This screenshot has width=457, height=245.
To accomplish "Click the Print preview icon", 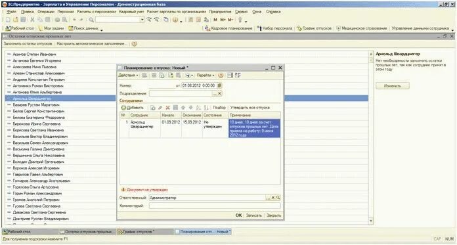I will 64,20.
